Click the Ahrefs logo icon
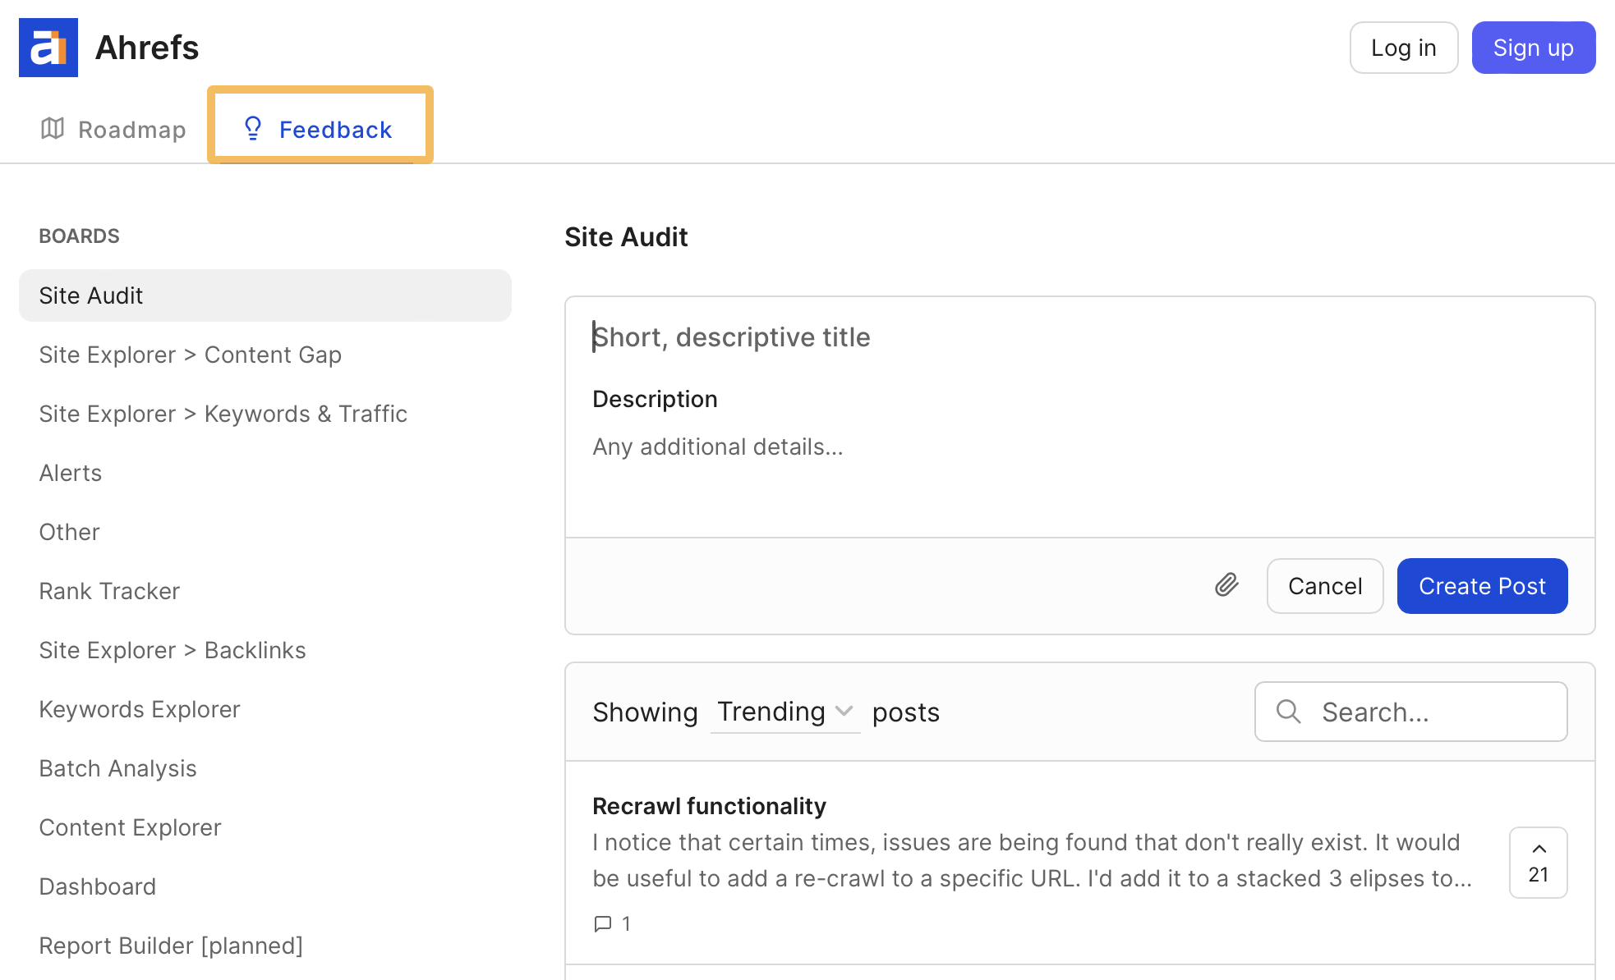This screenshot has width=1615, height=980. tap(48, 47)
